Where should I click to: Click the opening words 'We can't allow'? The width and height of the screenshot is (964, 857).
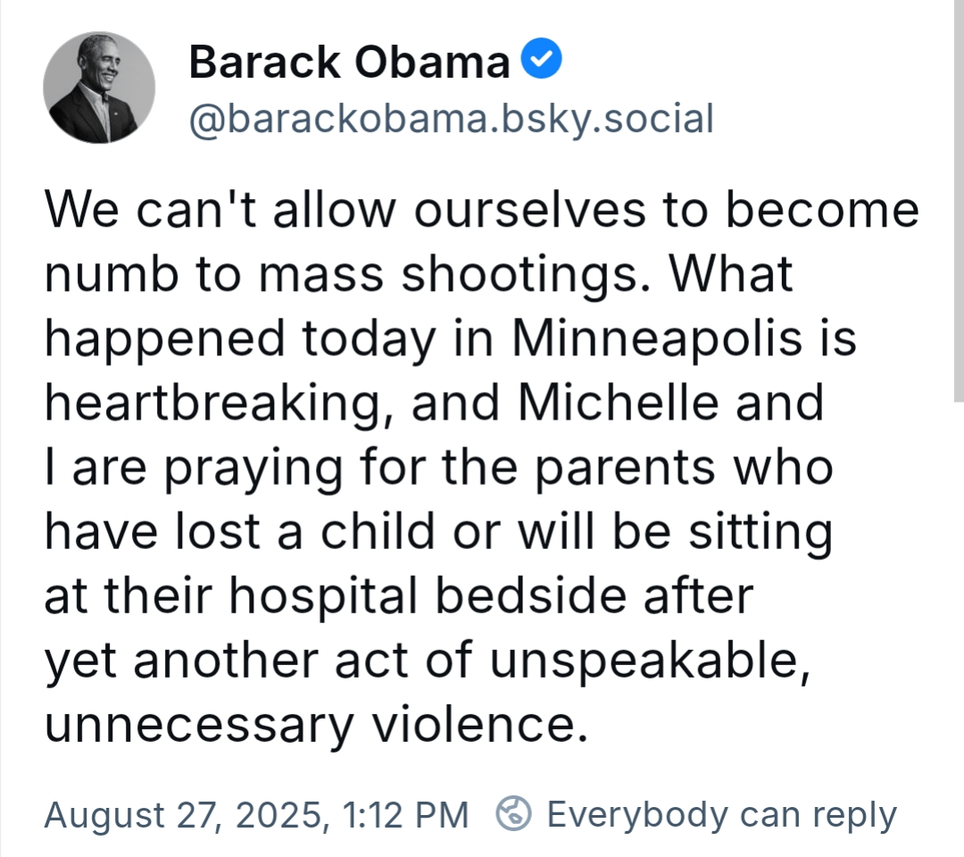220,211
